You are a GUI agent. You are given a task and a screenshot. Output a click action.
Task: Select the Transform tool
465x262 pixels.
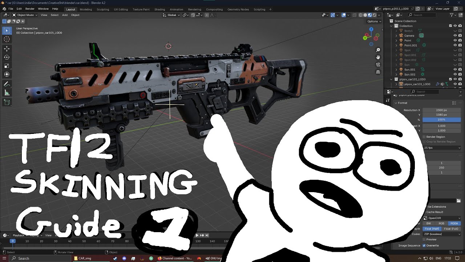(x=7, y=75)
